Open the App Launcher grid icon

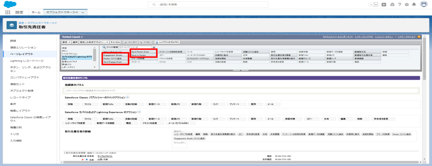(8, 12)
